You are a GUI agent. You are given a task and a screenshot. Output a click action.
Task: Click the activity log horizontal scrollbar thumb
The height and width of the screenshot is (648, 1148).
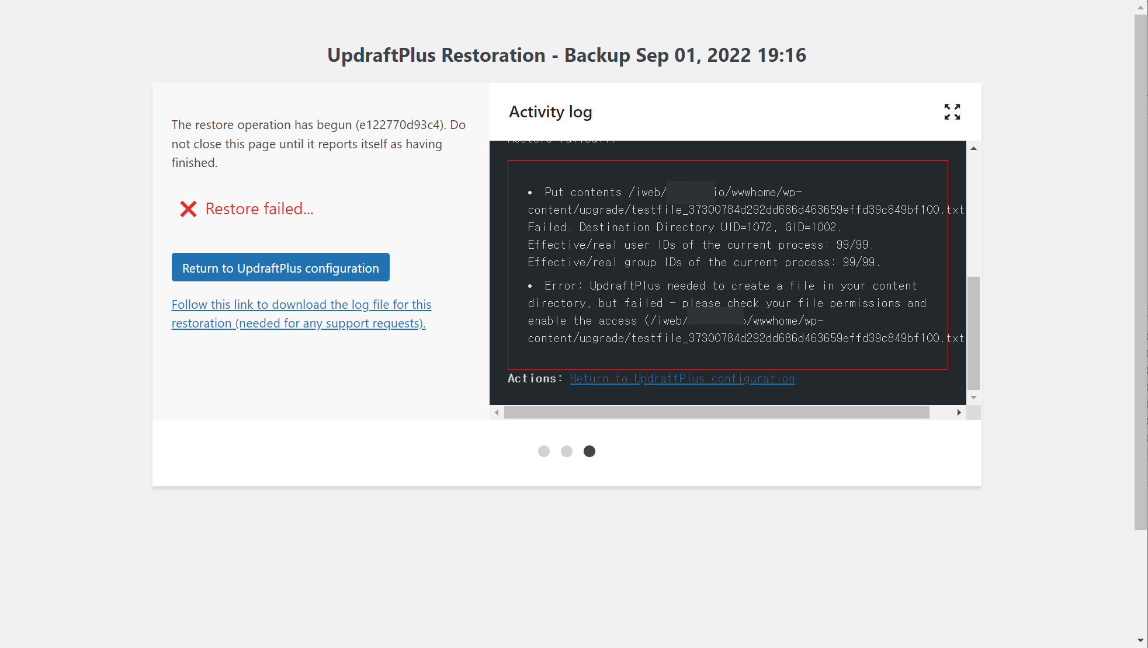(716, 412)
